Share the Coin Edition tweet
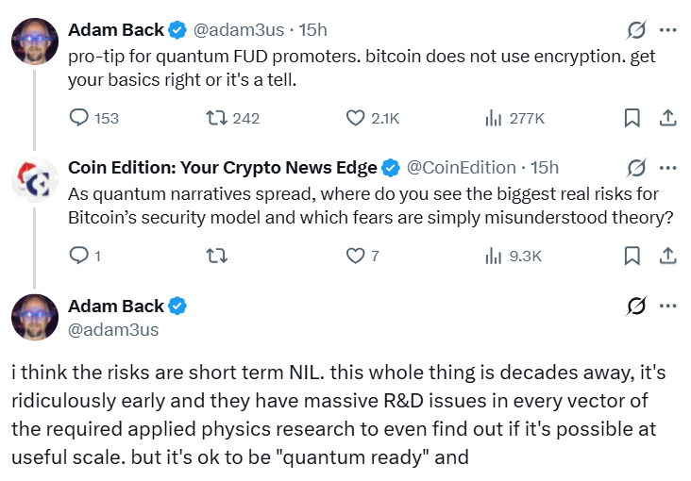691x481 pixels. click(666, 256)
